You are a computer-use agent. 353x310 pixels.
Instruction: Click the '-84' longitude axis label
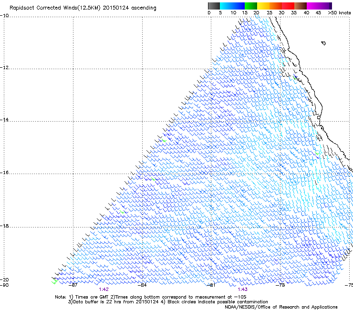pos(142,285)
